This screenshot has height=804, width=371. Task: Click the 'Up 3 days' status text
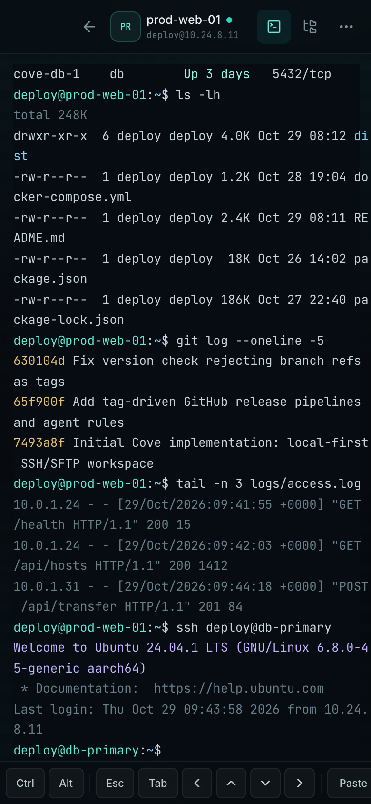(217, 74)
